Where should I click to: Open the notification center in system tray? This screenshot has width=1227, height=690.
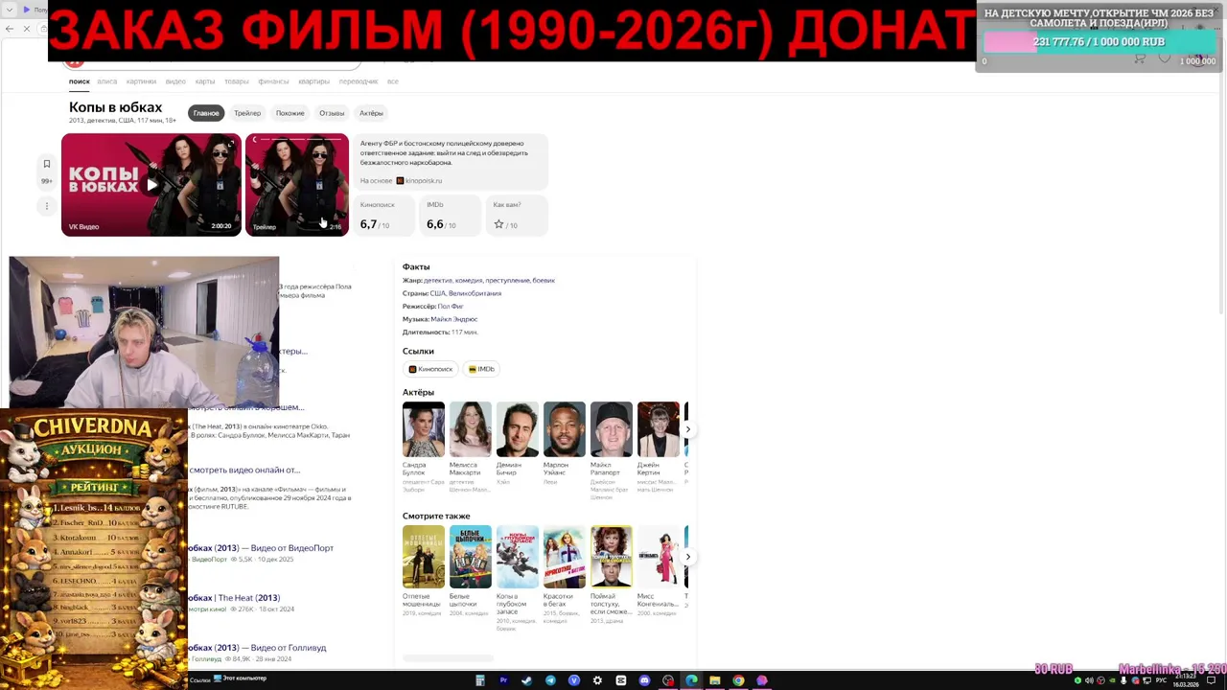click(1211, 680)
